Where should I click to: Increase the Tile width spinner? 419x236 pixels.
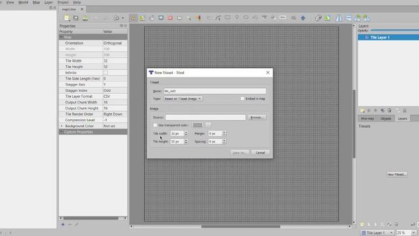tap(186, 132)
